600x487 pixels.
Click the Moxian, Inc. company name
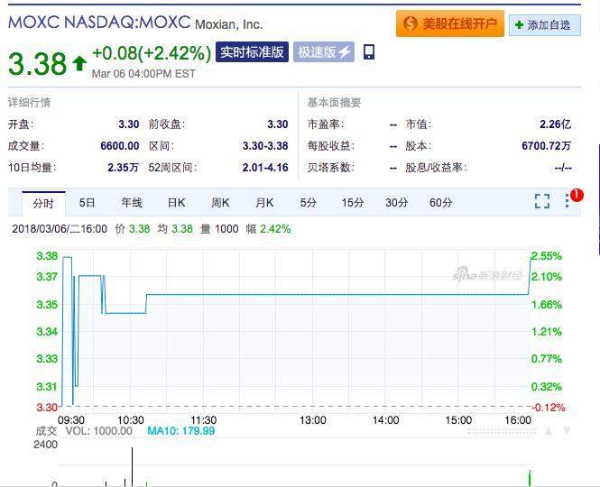click(229, 24)
